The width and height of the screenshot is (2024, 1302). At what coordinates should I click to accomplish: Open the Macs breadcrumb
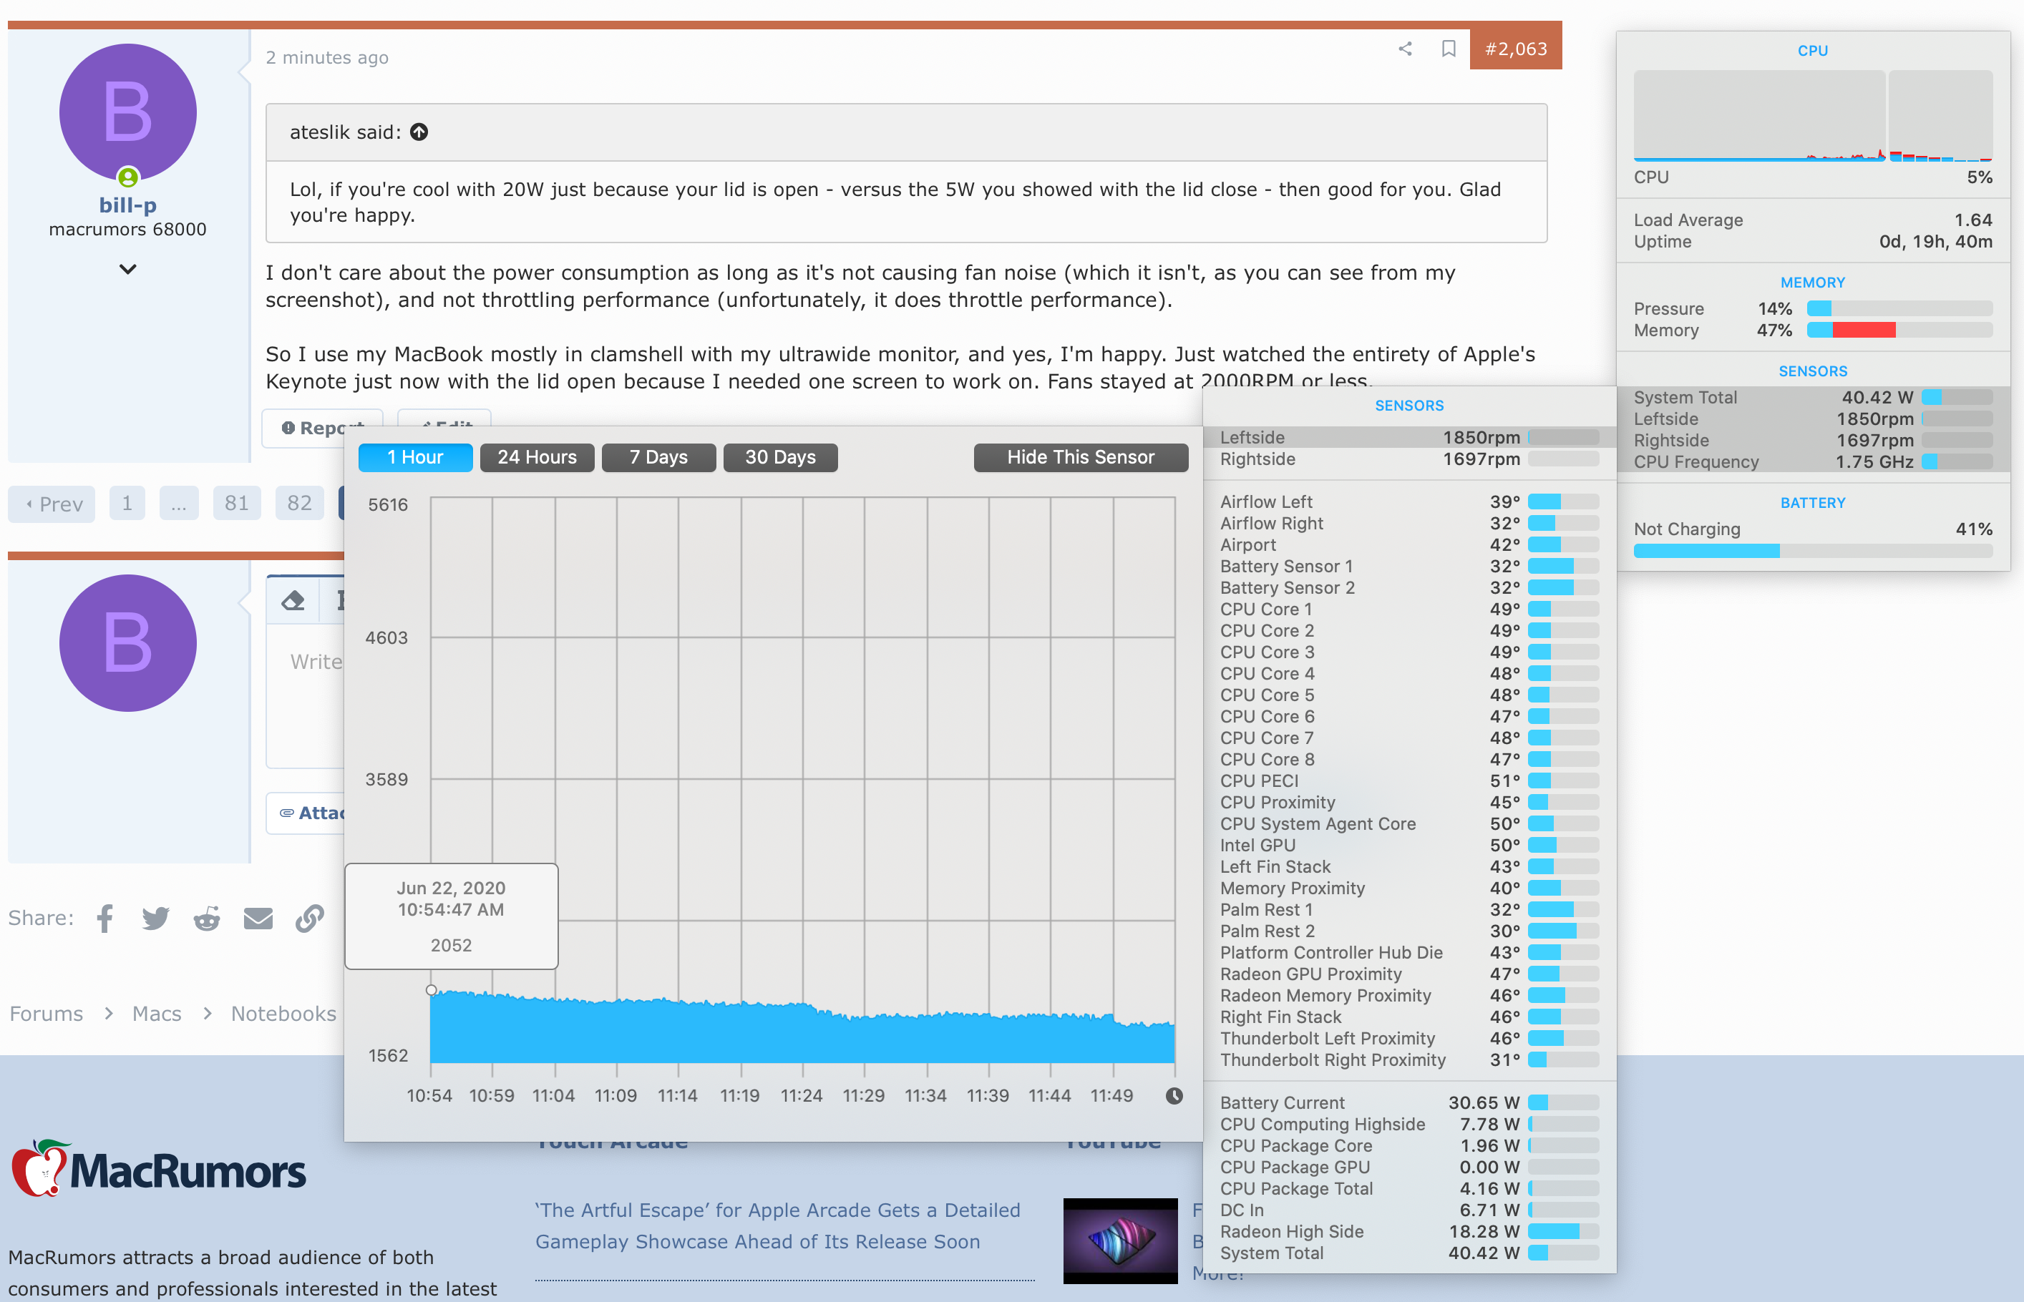point(157,1014)
